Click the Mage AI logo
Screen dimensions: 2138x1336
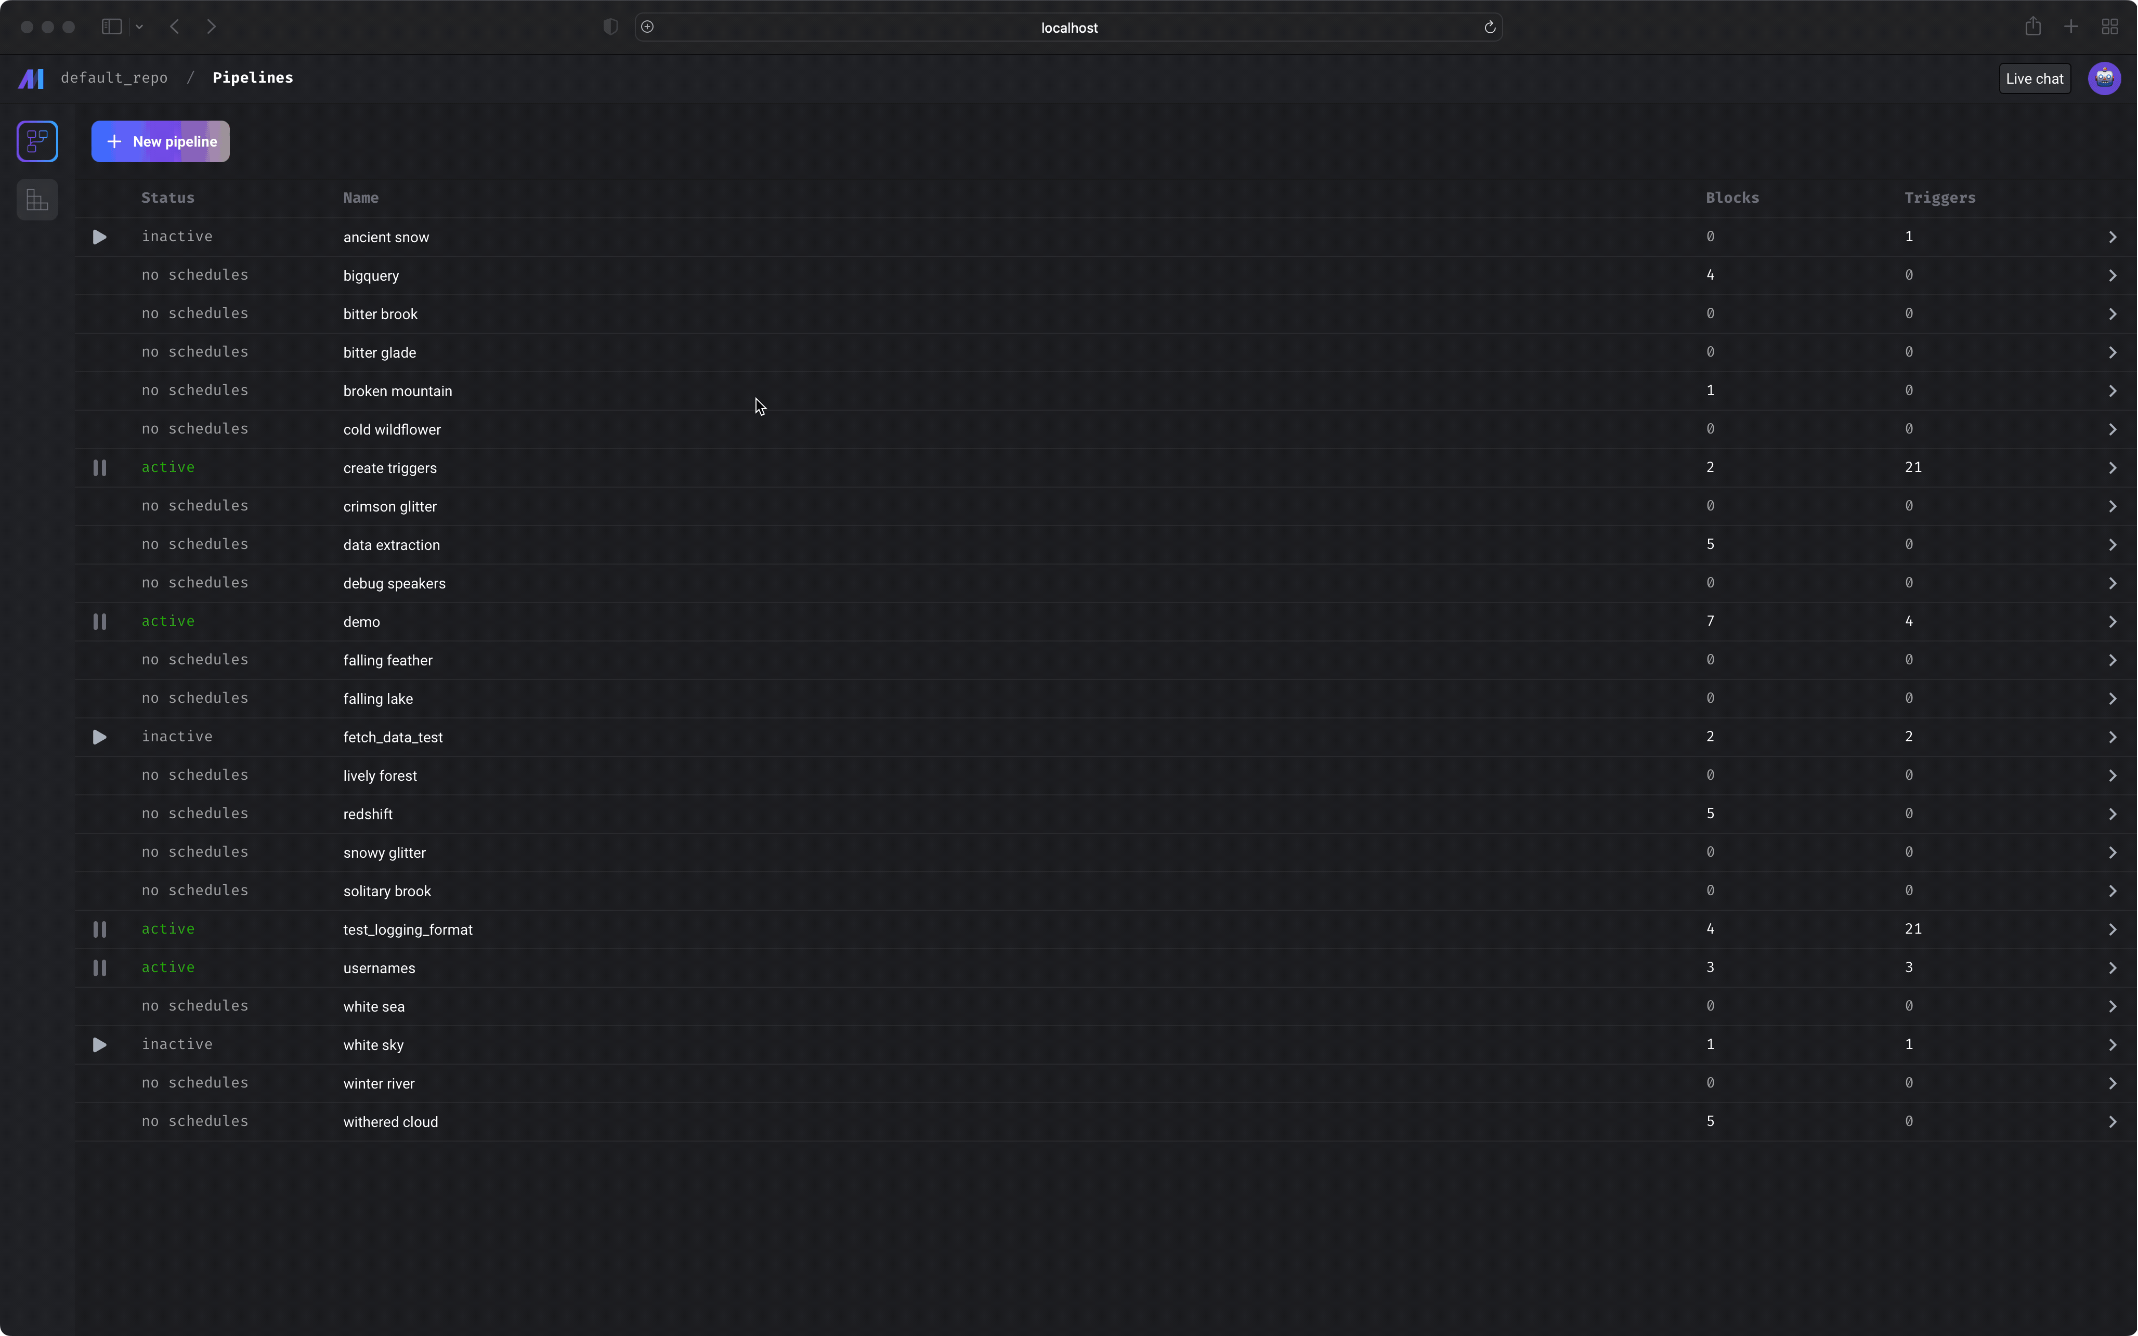pyautogui.click(x=31, y=78)
